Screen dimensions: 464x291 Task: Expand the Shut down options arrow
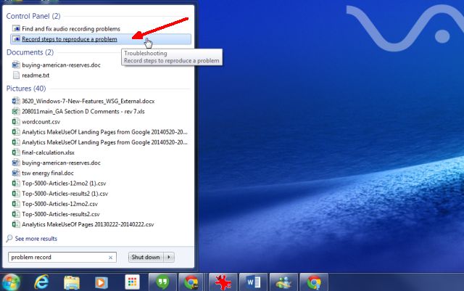click(x=169, y=257)
